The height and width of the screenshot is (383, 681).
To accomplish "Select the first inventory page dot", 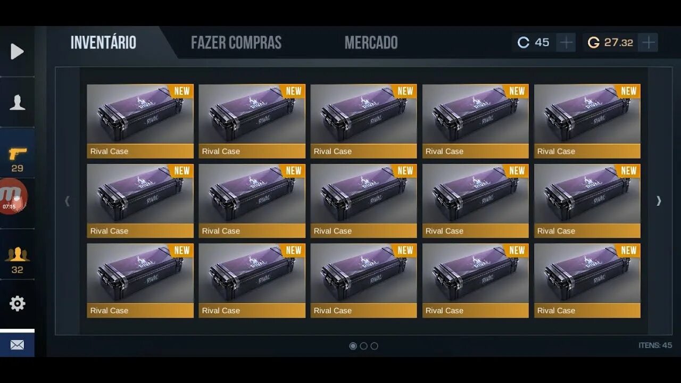I will point(353,346).
